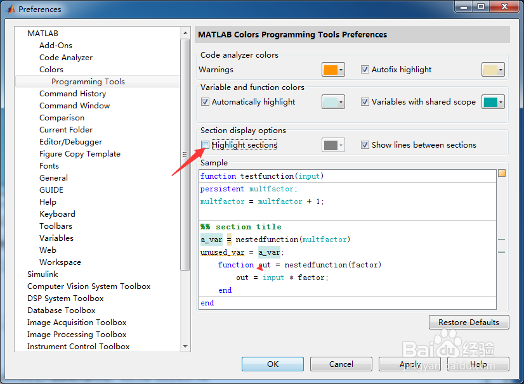
Task: Open Simulink preferences
Action: click(x=43, y=274)
